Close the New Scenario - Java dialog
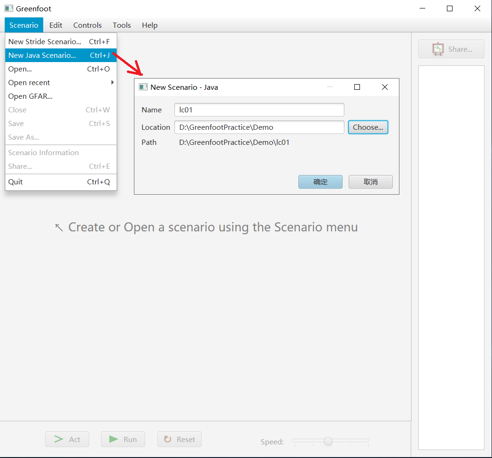 385,87
